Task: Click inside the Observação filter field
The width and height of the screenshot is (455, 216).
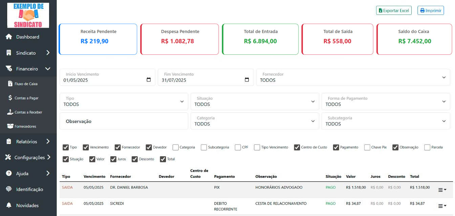Action: pyautogui.click(x=124, y=121)
